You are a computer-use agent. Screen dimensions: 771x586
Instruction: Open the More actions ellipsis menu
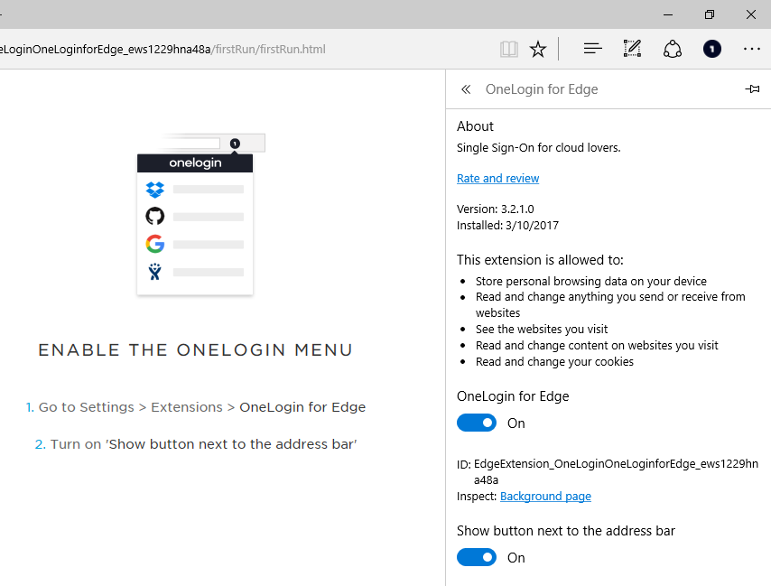[x=752, y=49]
